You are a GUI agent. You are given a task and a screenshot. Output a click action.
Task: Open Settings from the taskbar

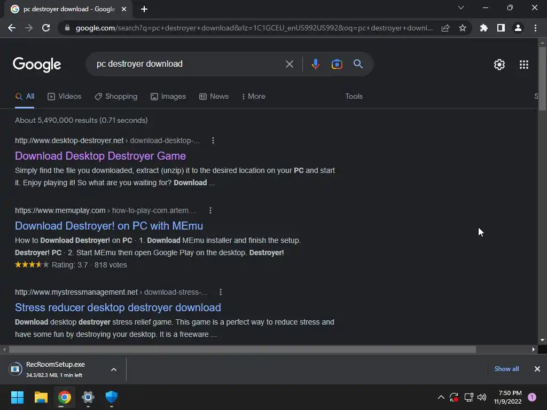tap(88, 397)
